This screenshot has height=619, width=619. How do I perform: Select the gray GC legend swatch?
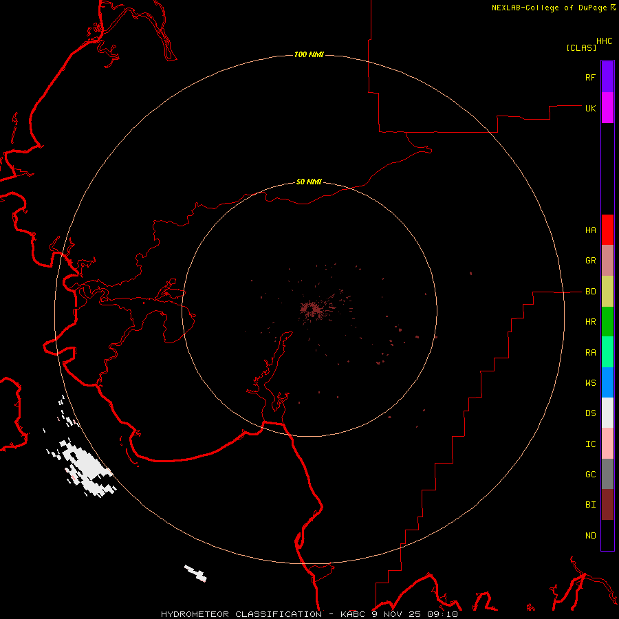click(607, 474)
